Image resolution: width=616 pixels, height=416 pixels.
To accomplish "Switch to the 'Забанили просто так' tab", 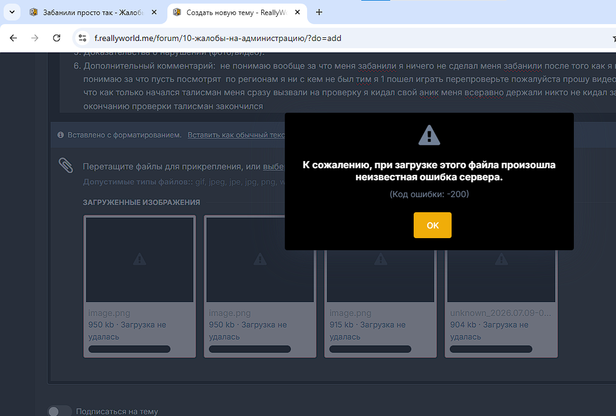I will [93, 13].
